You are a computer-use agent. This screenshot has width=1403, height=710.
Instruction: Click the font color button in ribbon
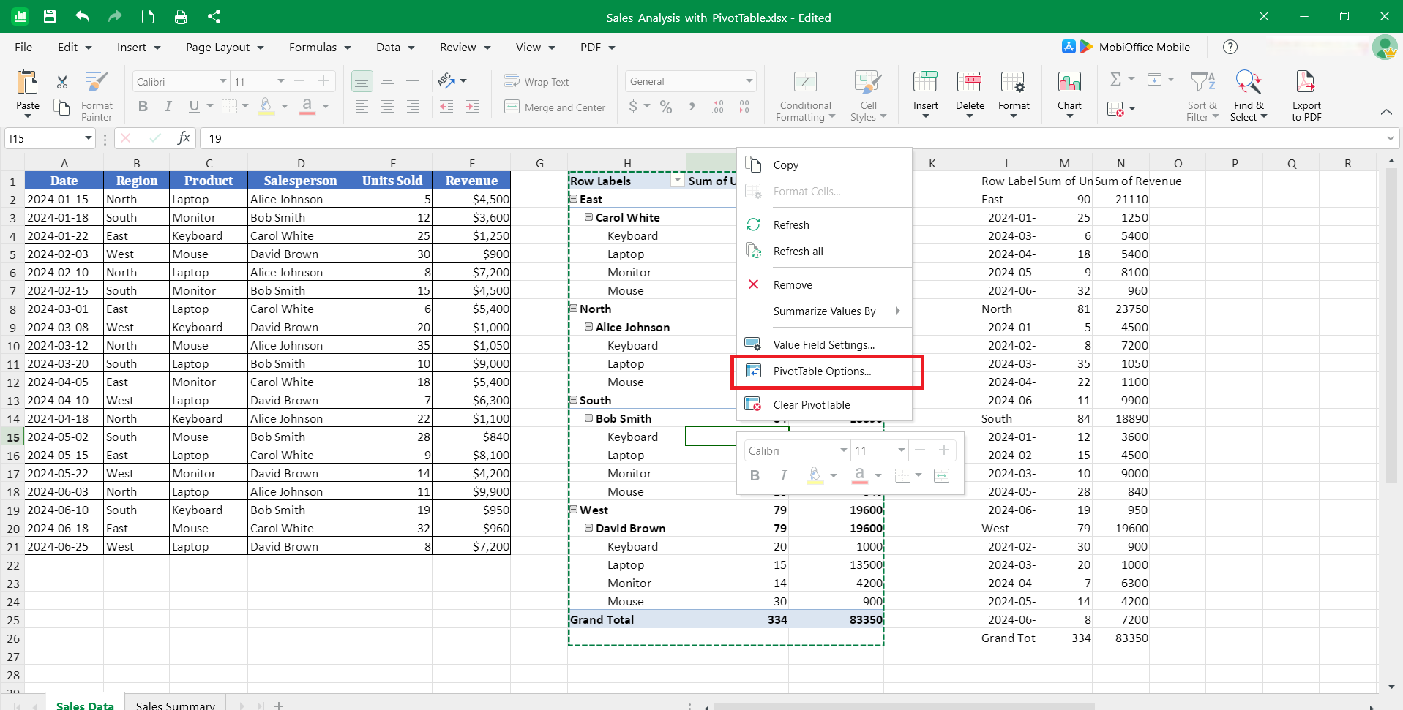pos(307,107)
